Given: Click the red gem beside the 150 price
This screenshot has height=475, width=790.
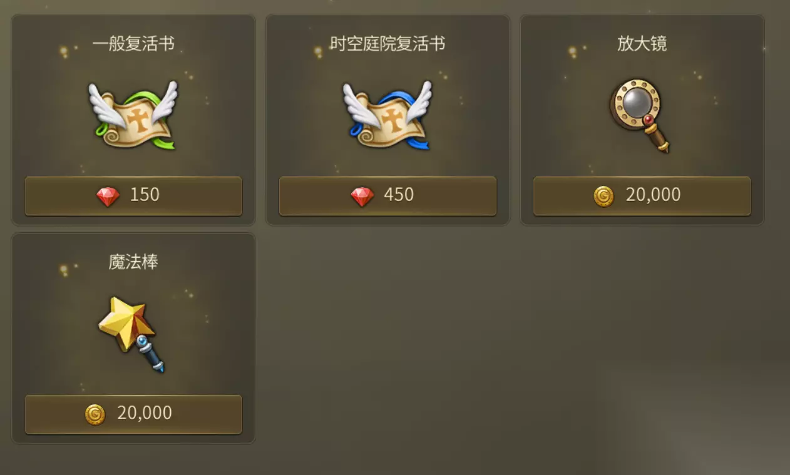Looking at the screenshot, I should coord(108,197).
